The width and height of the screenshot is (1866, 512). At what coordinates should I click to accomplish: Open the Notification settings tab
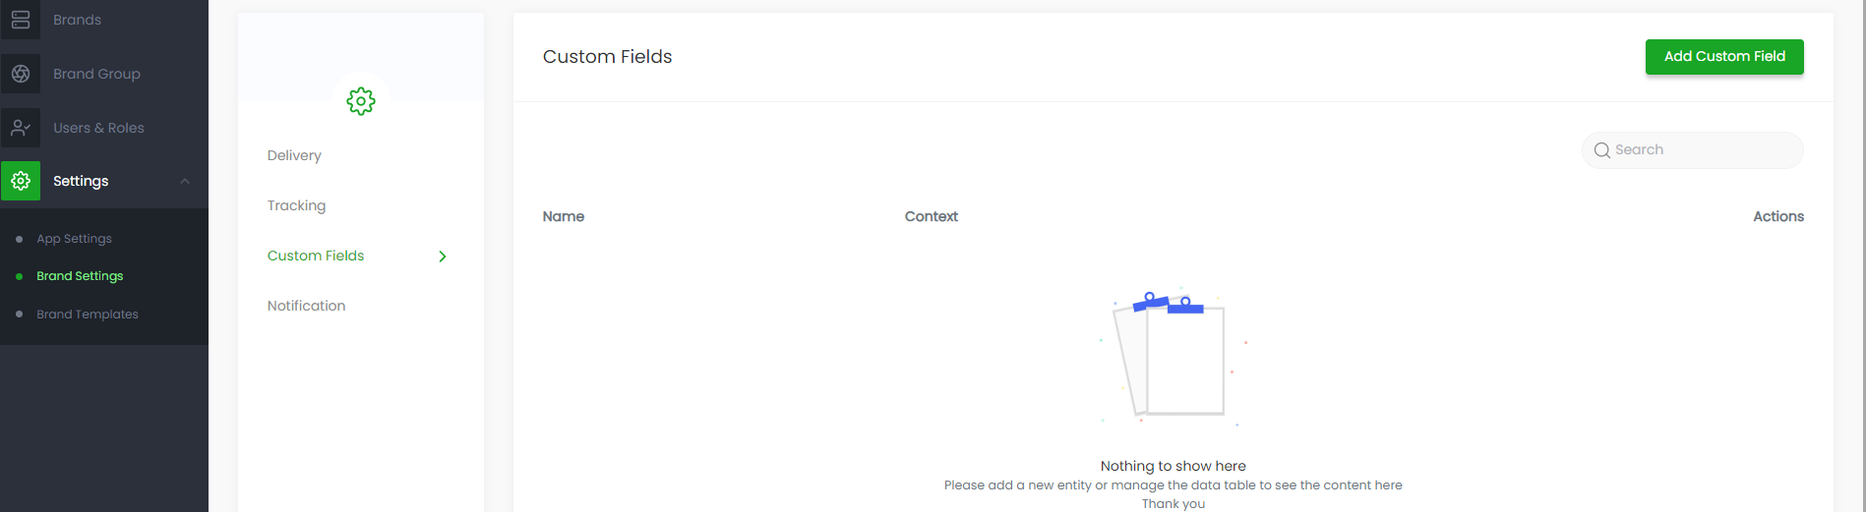(306, 306)
